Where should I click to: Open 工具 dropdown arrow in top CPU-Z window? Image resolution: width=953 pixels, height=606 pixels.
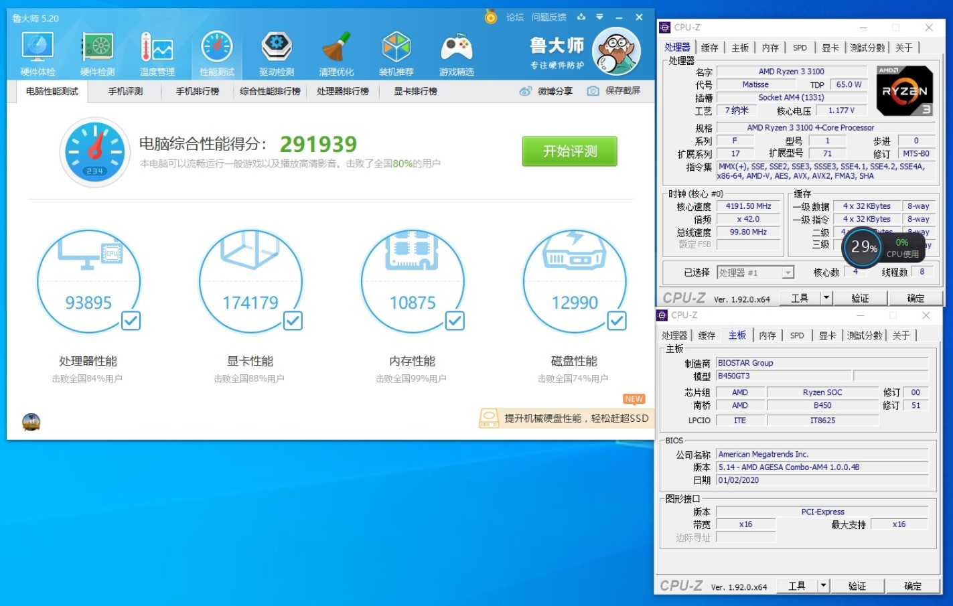[x=826, y=298]
